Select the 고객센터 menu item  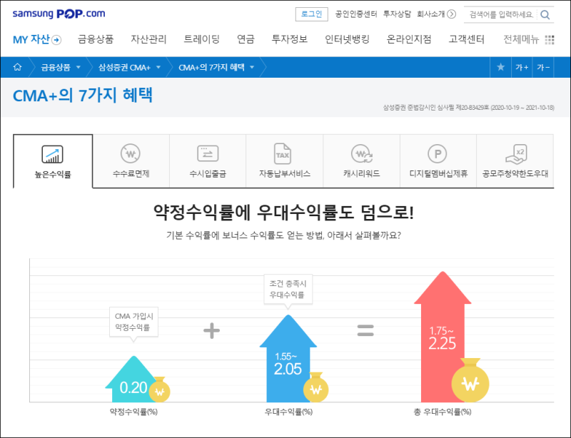click(x=468, y=40)
